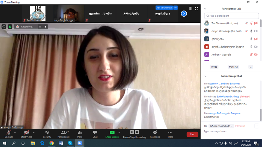The width and height of the screenshot is (262, 147).
Task: Click the Invite button
Action: [x=214, y=67]
